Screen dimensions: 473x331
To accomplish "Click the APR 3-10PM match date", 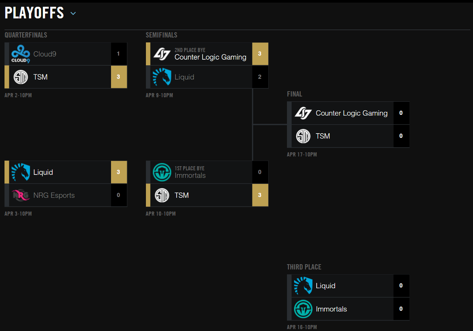I will tap(18, 214).
